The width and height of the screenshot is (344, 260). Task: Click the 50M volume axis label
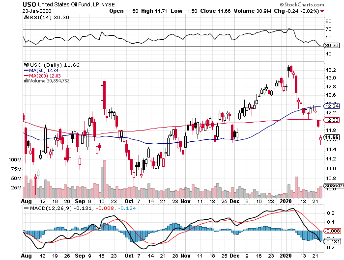[x=16, y=178]
